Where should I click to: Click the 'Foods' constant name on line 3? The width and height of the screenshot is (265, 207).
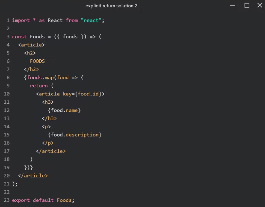(37, 37)
